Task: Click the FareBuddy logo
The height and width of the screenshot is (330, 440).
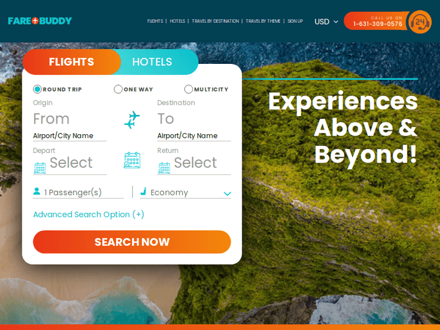Action: click(40, 21)
